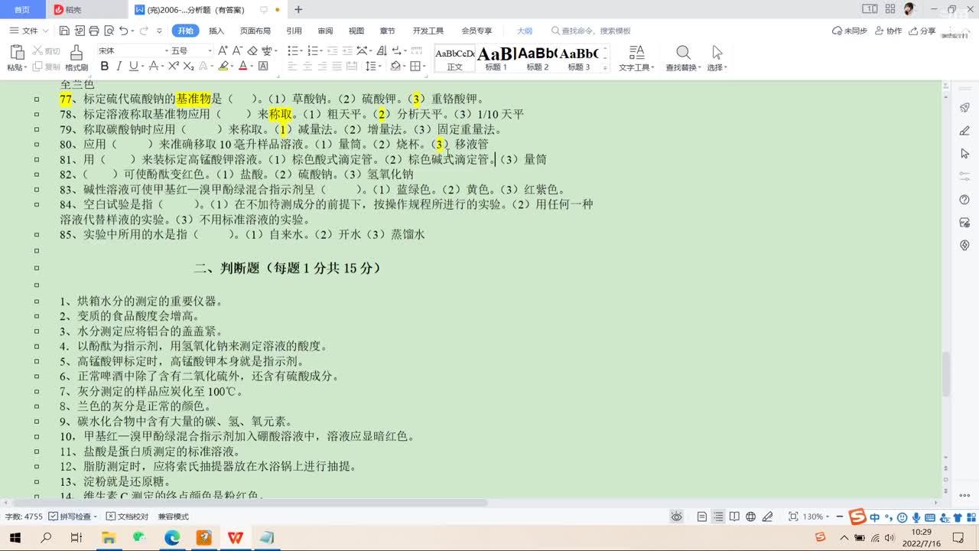
Task: Click the red font color swatch A
Action: (x=242, y=67)
